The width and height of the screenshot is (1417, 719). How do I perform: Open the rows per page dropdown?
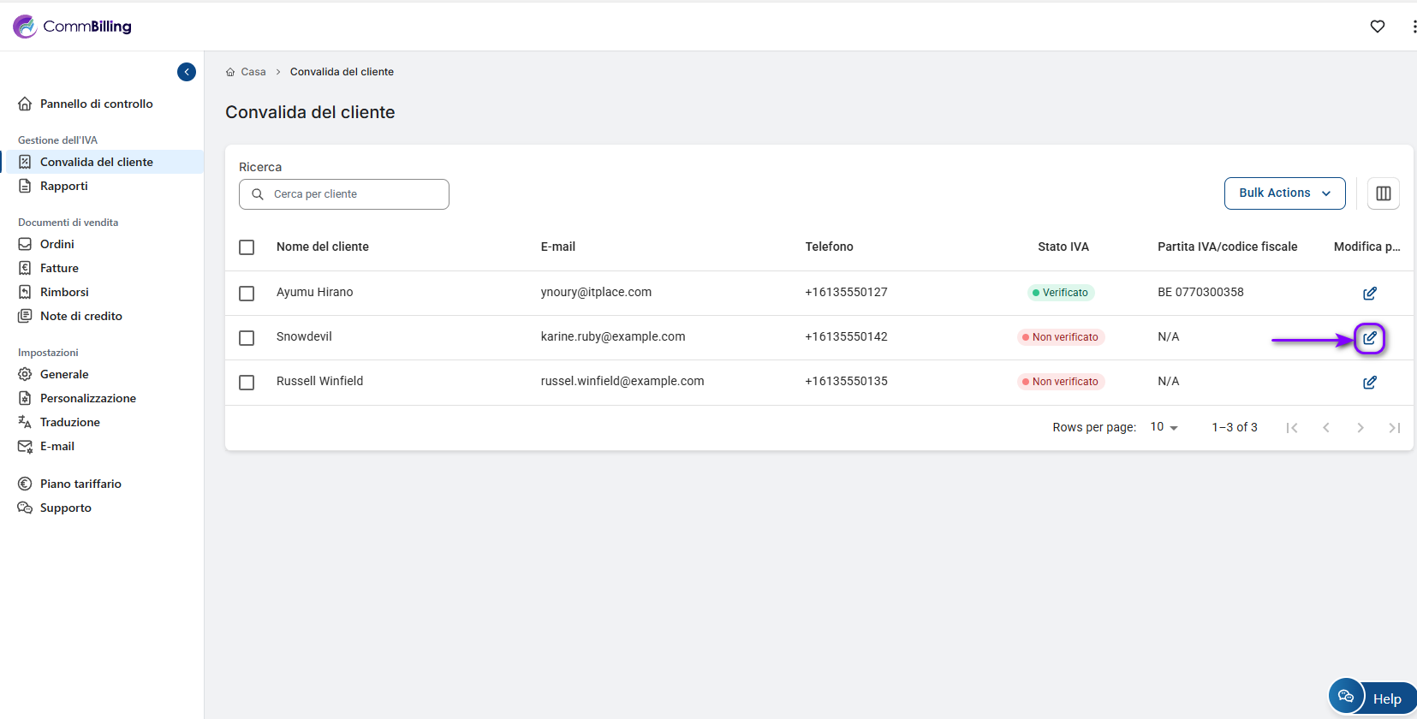[1164, 427]
